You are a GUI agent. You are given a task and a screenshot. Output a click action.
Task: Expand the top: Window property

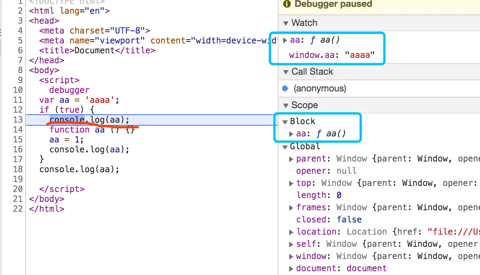[x=291, y=183]
